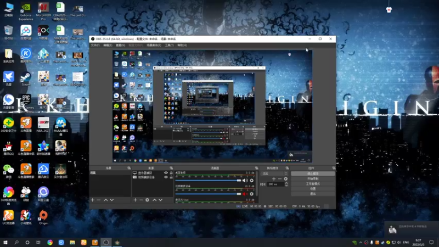Remove selected source with the sources minus icon

[x=141, y=200]
